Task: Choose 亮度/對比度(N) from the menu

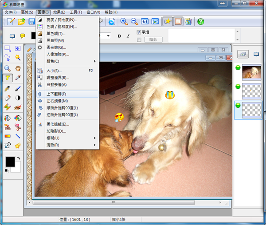Action: pyautogui.click(x=67, y=20)
